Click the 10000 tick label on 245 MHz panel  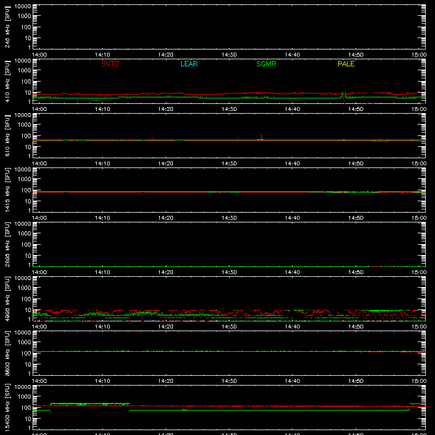23,7
